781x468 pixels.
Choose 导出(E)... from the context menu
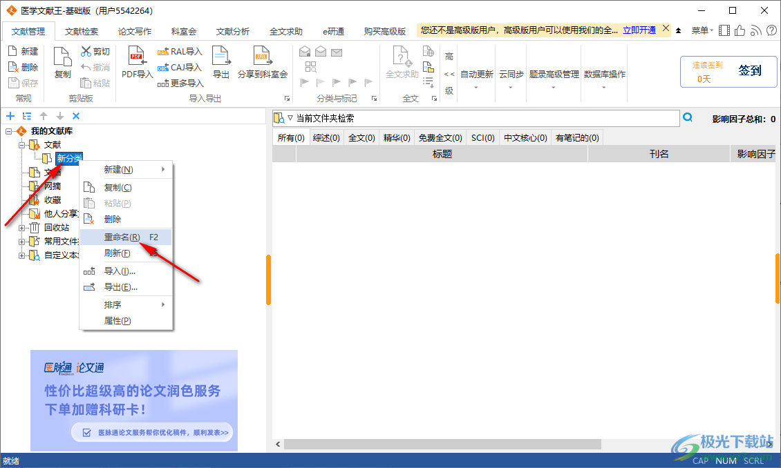coord(126,287)
